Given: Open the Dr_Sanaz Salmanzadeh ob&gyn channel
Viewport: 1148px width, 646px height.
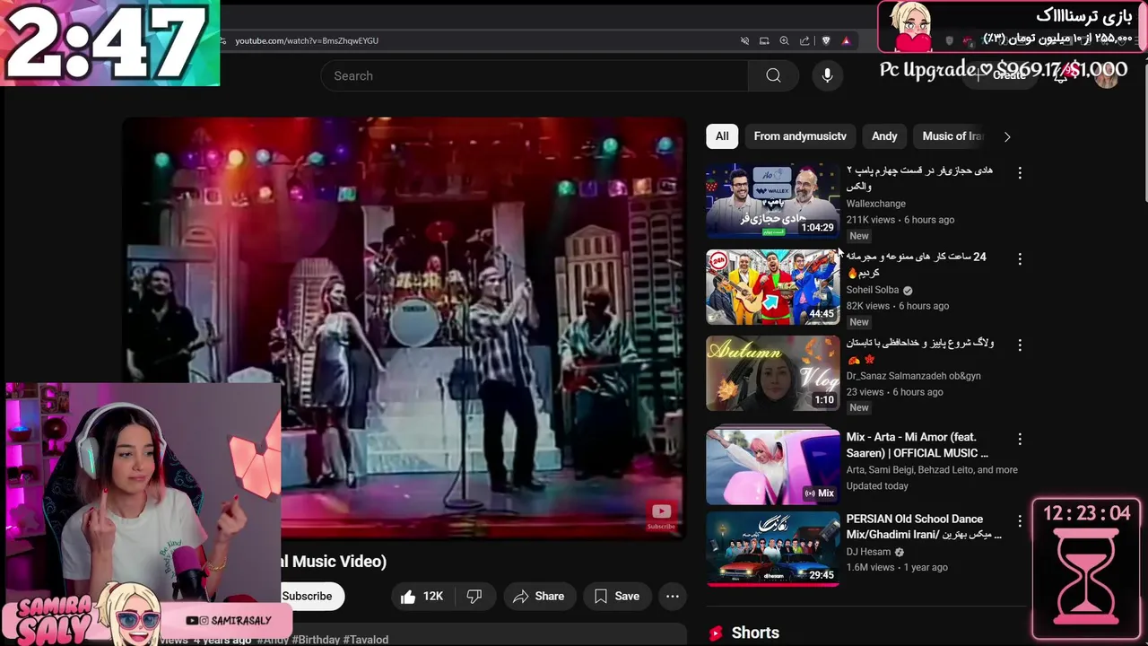Looking at the screenshot, I should (914, 376).
